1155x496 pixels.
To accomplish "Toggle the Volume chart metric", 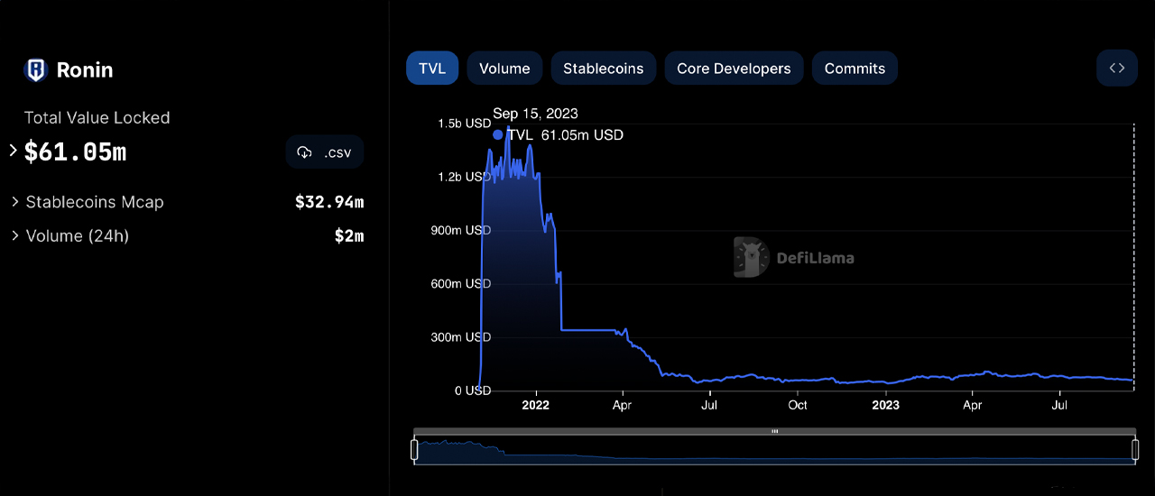I will click(x=504, y=69).
